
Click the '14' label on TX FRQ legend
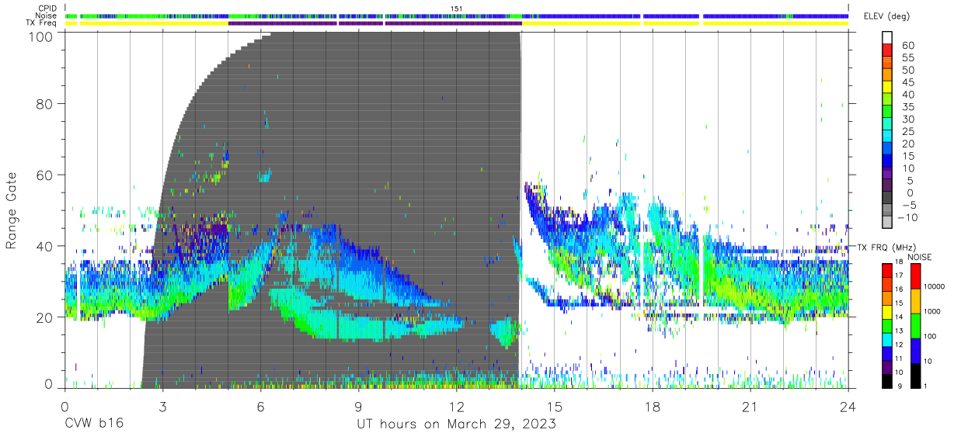[x=897, y=317]
